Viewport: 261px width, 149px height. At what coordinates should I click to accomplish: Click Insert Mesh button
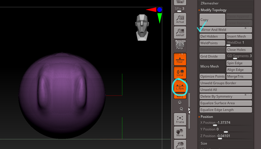239,36
